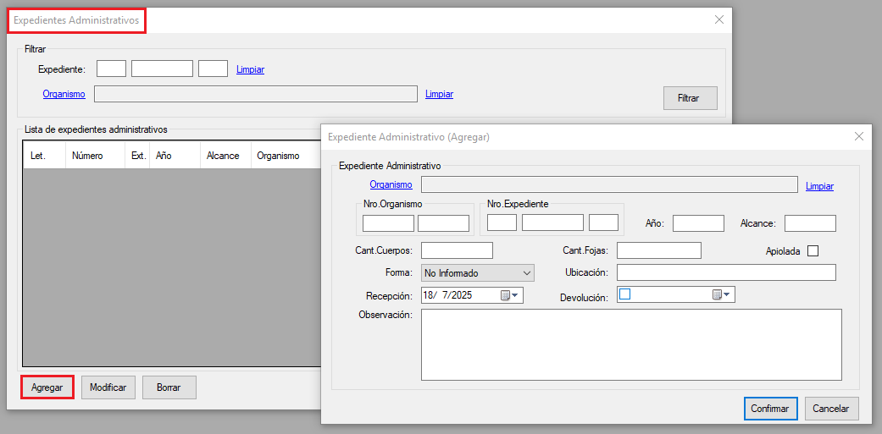Click the Agregar button

[47, 387]
